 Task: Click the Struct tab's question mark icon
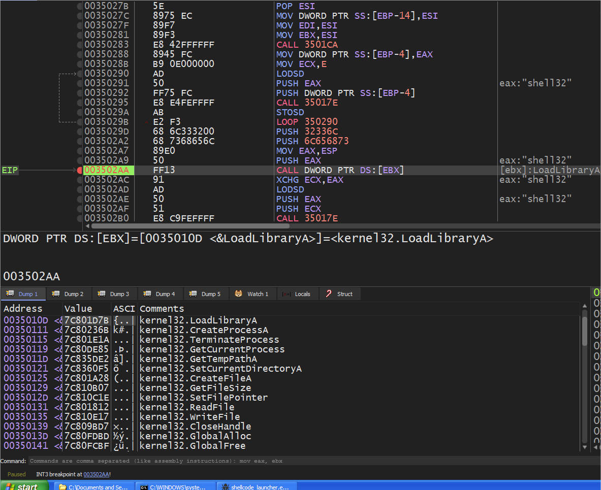[x=329, y=294]
